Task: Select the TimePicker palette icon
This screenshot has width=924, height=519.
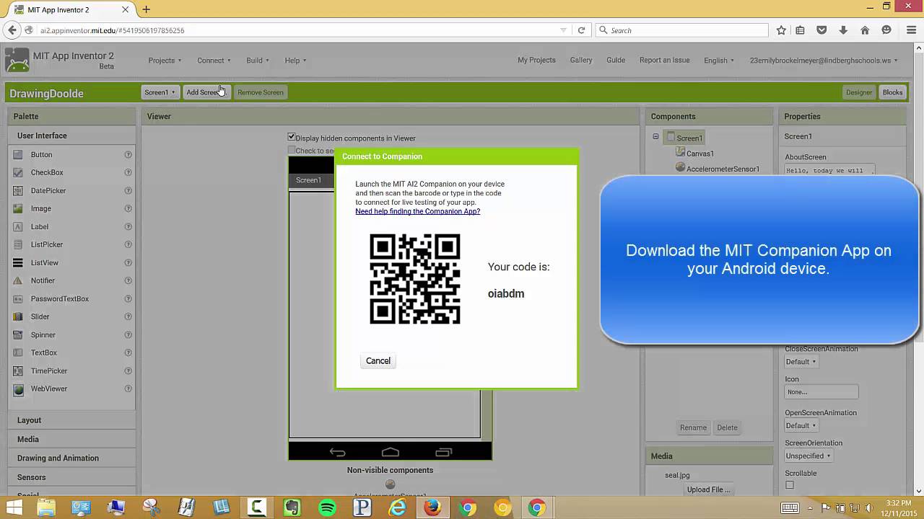Action: click(x=18, y=371)
